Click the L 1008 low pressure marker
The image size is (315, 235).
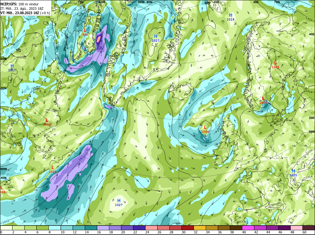point(47,122)
